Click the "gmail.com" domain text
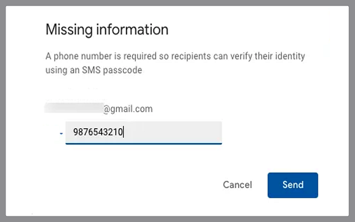The height and width of the screenshot is (222, 355). (132, 109)
